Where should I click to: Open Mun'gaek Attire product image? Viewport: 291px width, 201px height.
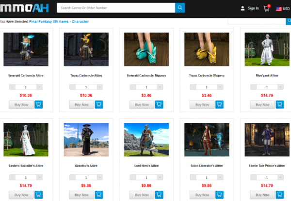[267, 49]
